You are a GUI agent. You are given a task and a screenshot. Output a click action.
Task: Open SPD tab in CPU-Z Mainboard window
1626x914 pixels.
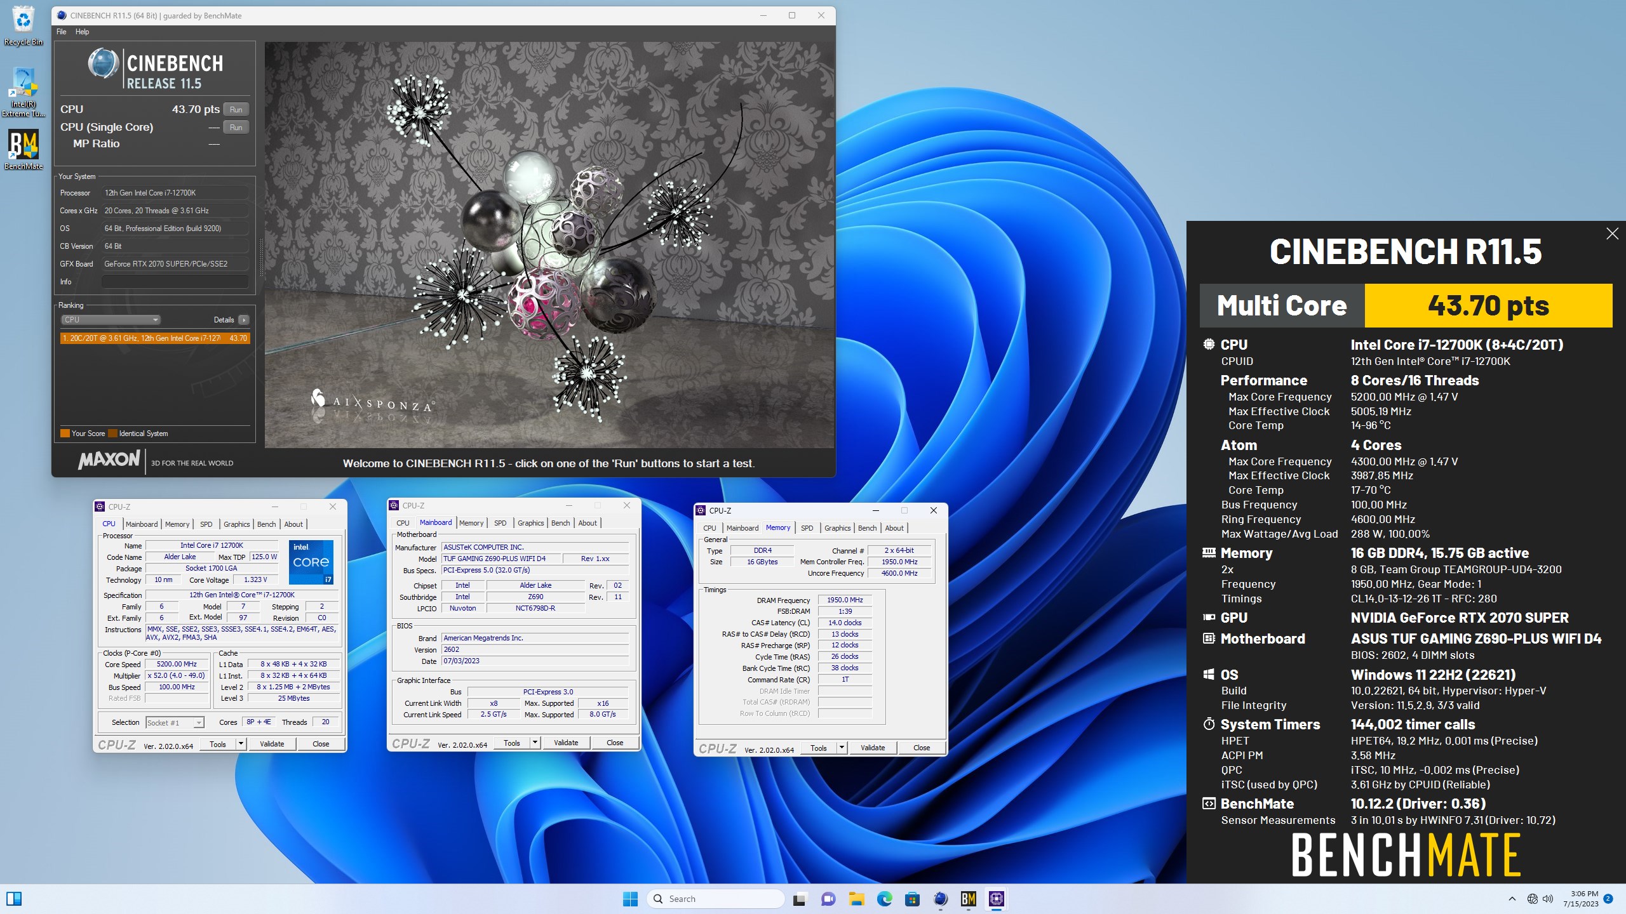point(501,523)
